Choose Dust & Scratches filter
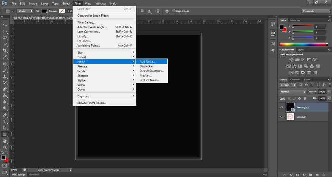Screen dimensions: 332x177 [x=151, y=71]
